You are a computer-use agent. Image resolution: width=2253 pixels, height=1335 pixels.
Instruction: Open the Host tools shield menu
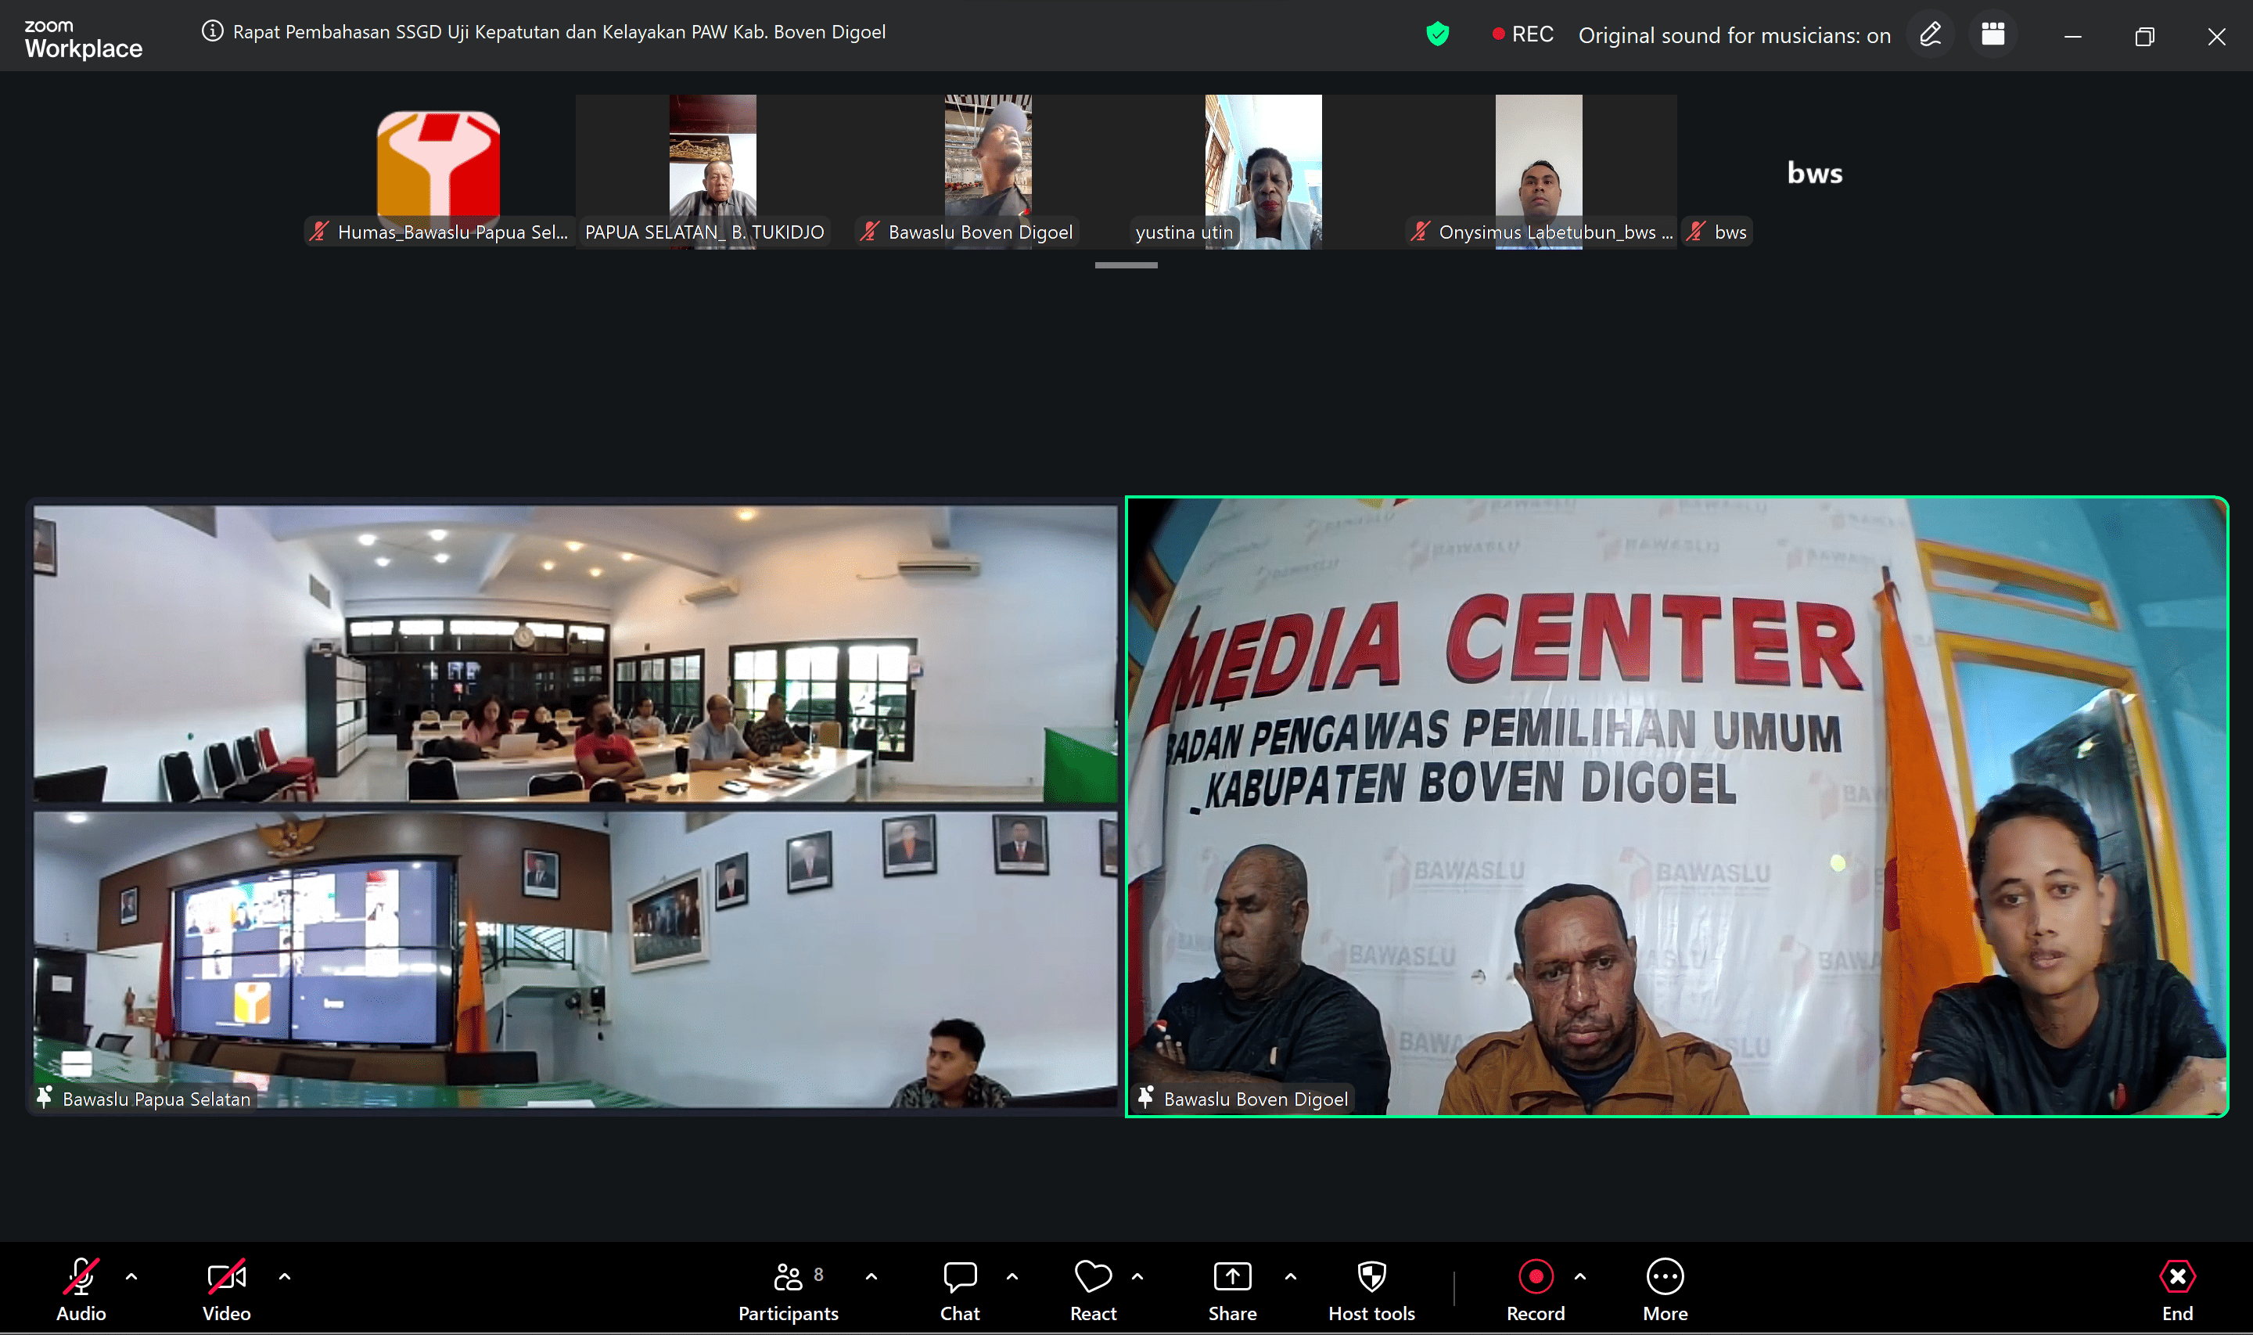pos(1372,1290)
